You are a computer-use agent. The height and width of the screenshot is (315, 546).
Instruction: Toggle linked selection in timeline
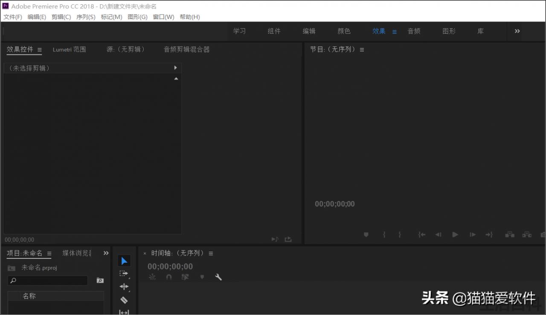(x=185, y=277)
